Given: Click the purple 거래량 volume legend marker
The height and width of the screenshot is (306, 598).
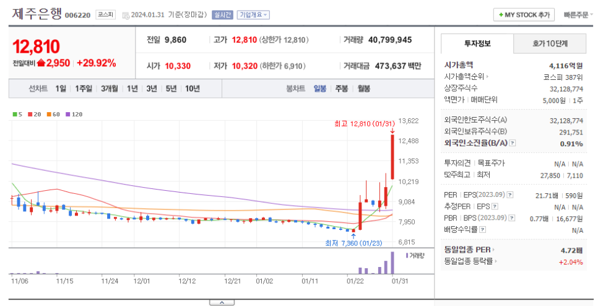Looking at the screenshot, I should click(407, 255).
